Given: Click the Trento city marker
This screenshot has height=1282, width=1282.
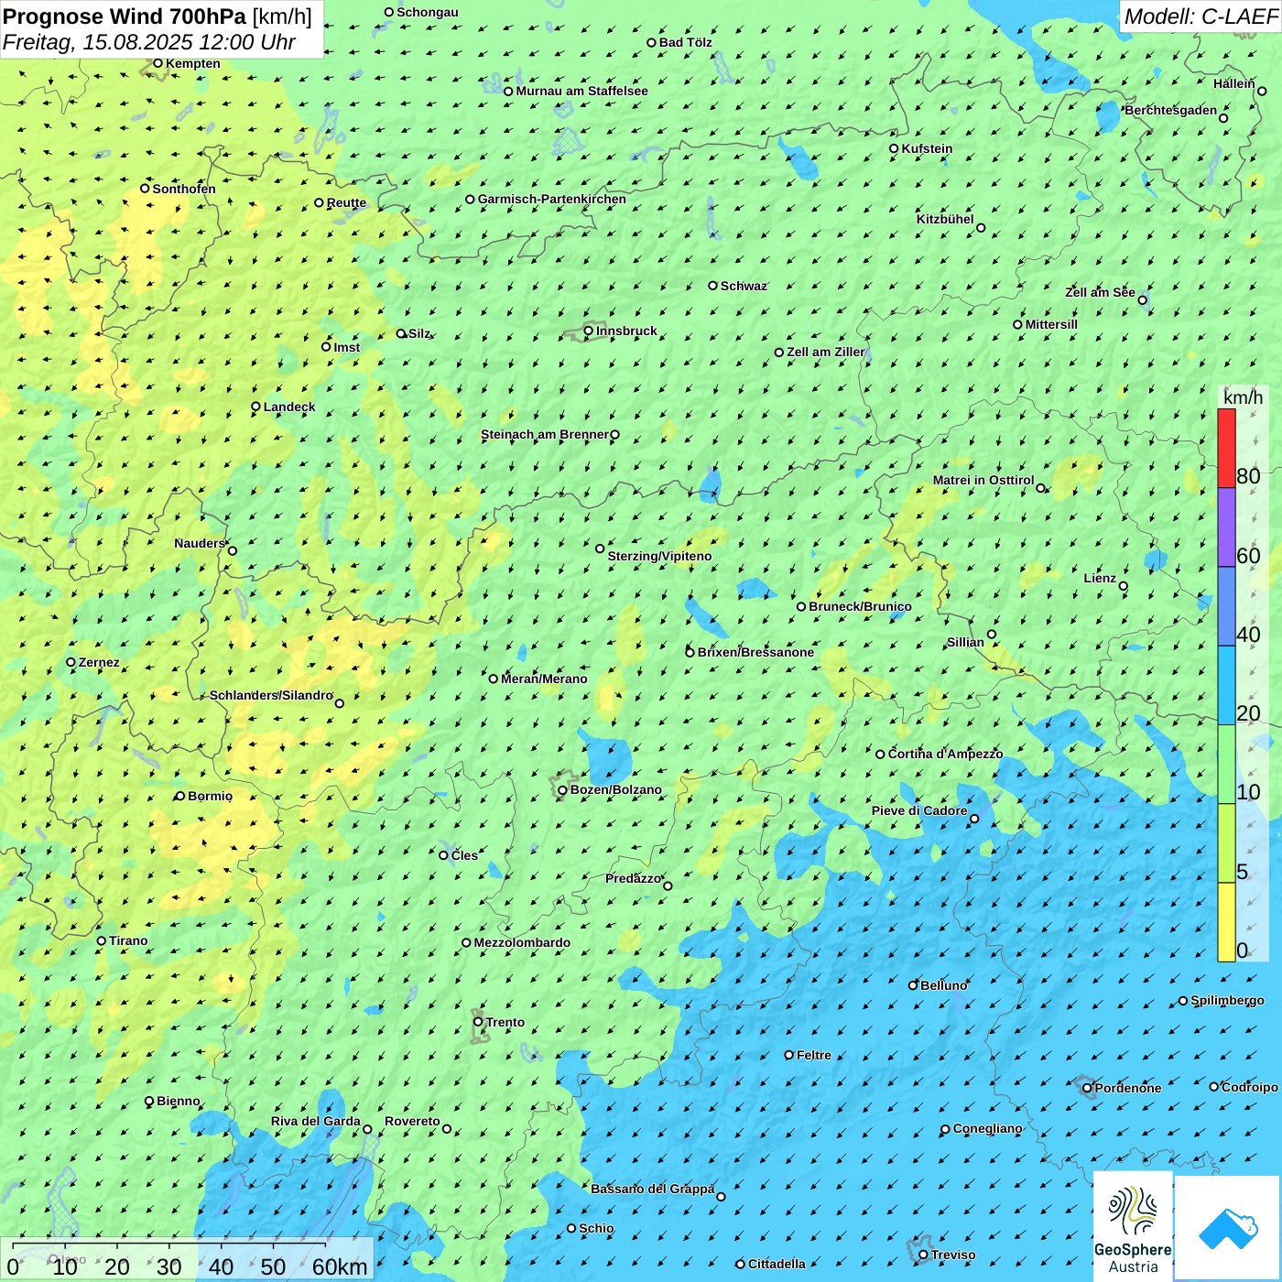Looking at the screenshot, I should 478,1022.
